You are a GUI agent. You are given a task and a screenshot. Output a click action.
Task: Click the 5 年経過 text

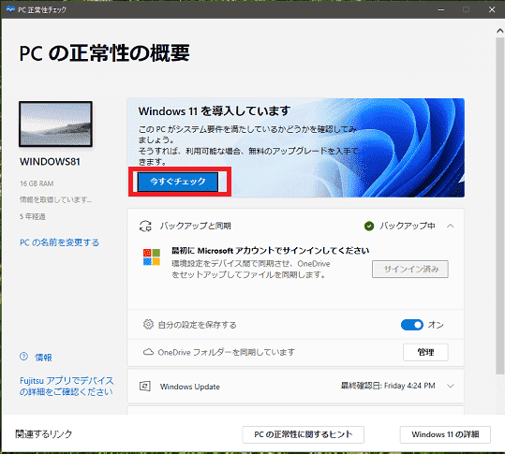coord(33,216)
